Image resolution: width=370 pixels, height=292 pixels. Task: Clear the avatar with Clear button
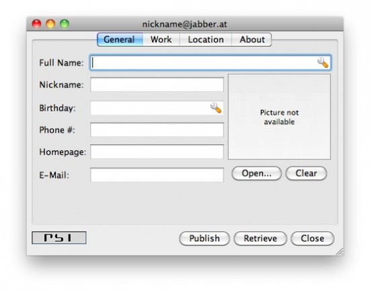click(306, 173)
